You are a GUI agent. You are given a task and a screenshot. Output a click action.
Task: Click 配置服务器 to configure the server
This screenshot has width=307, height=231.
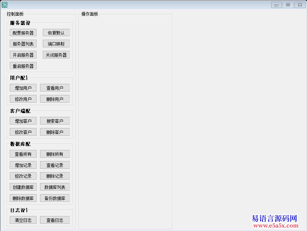click(x=23, y=32)
